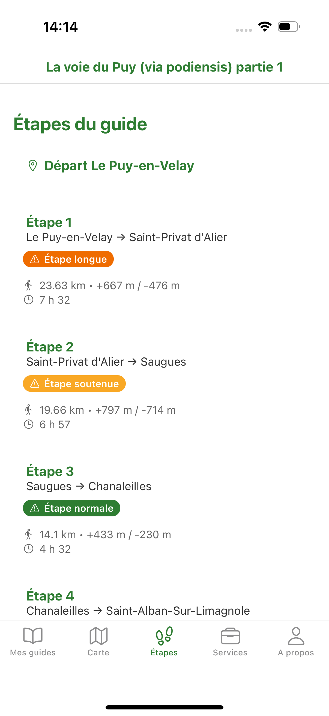Select the Étapes footprints icon
The width and height of the screenshot is (329, 716).
point(164,636)
